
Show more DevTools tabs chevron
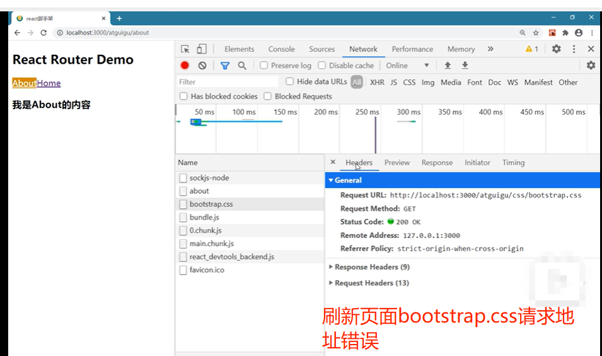click(490, 49)
